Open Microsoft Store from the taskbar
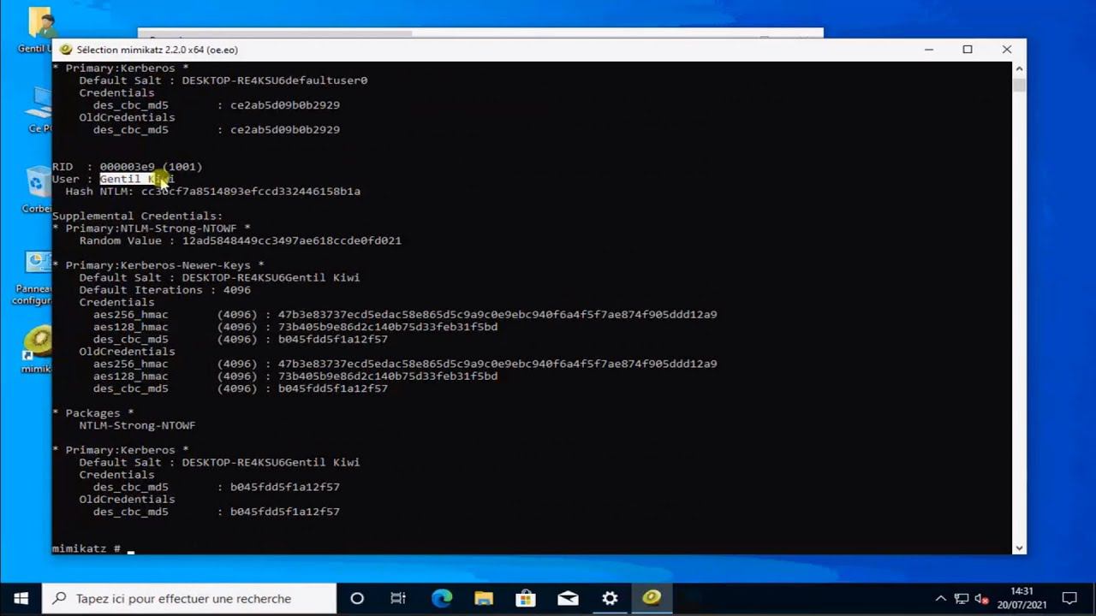The height and width of the screenshot is (616, 1096). [525, 598]
